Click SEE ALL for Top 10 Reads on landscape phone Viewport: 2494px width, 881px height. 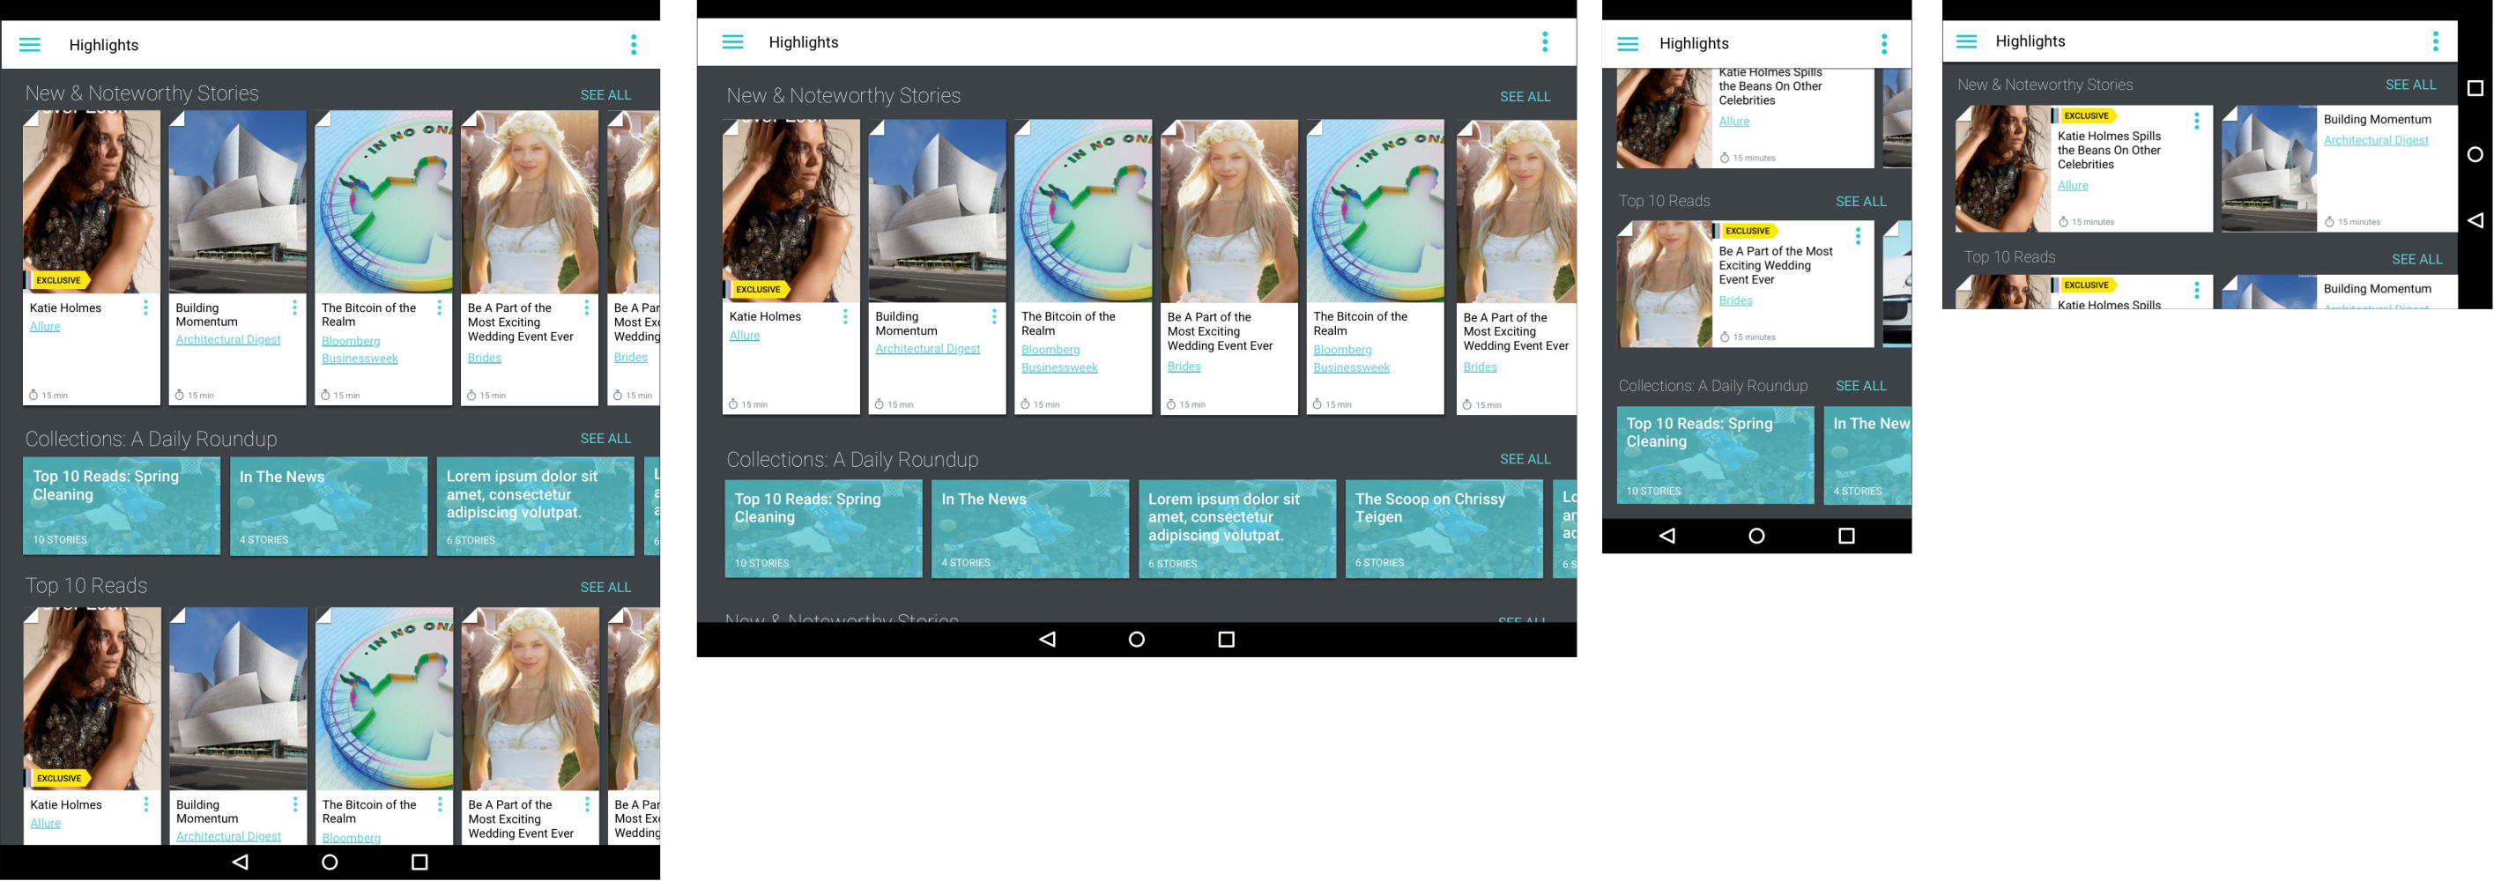(x=2416, y=260)
